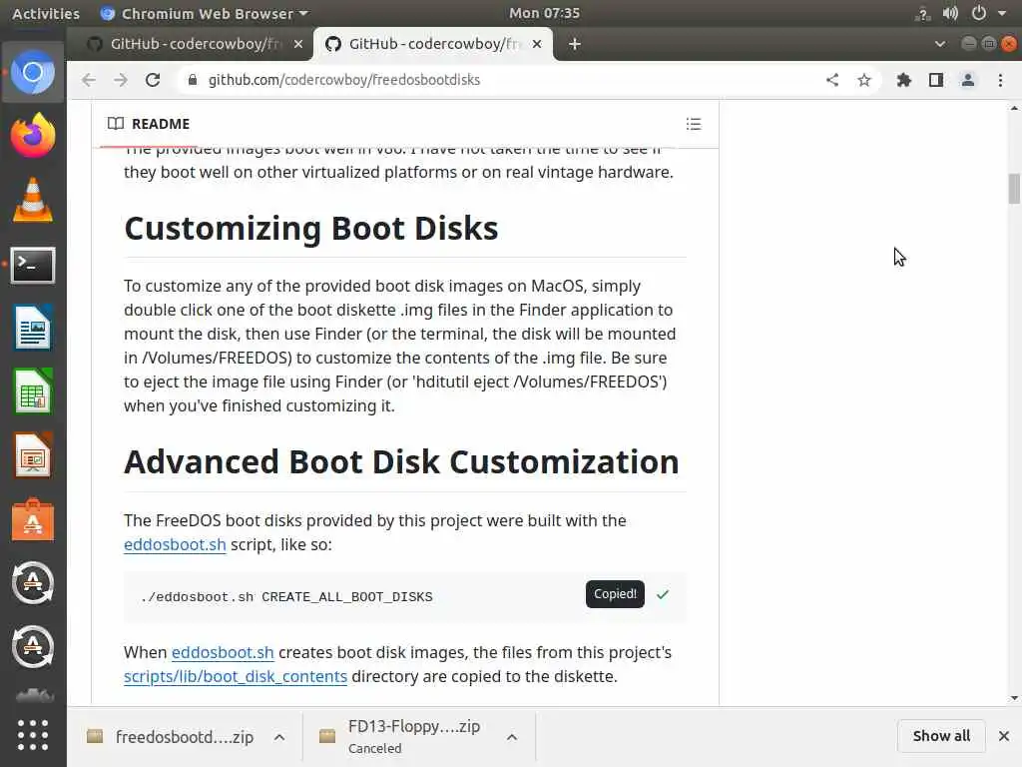Reload the GitHub page
1022x767 pixels.
coord(153,80)
